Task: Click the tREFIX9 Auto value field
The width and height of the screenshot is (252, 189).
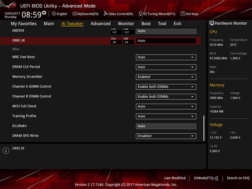Action: (166, 31)
